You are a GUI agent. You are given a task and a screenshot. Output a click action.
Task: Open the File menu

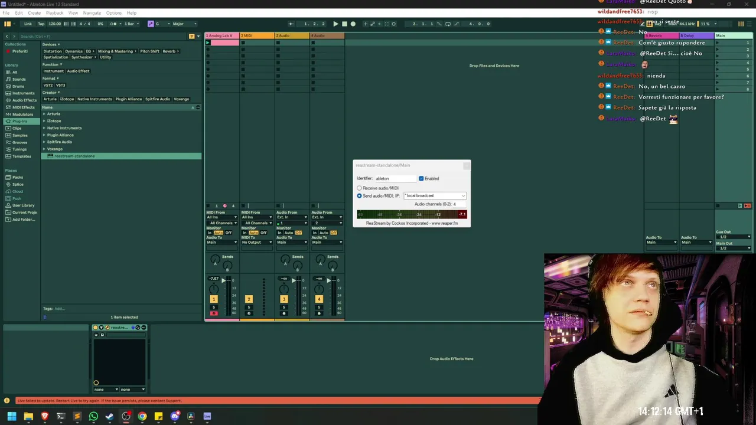tap(6, 13)
